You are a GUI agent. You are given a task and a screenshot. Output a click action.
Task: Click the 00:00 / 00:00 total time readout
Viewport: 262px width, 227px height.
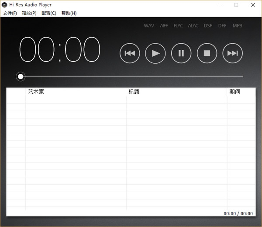click(238, 213)
